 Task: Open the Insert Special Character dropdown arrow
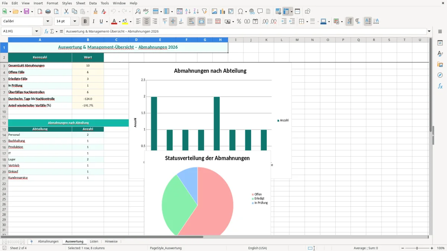246,12
